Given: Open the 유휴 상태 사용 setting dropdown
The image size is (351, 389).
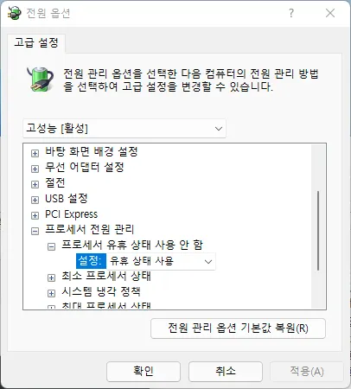Looking at the screenshot, I should [161, 261].
